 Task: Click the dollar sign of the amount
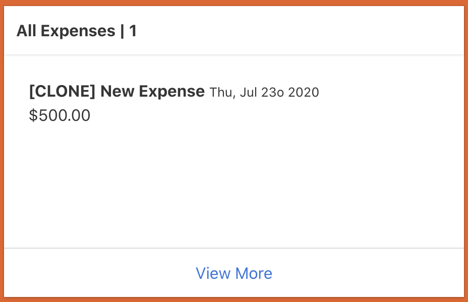[x=33, y=116]
